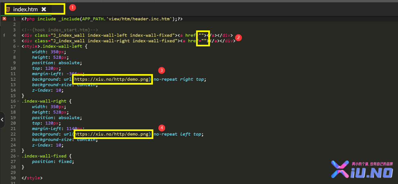This screenshot has height=184, width=398.
Task: Click 'background-size' on line 13
Action: [x=52, y=85]
